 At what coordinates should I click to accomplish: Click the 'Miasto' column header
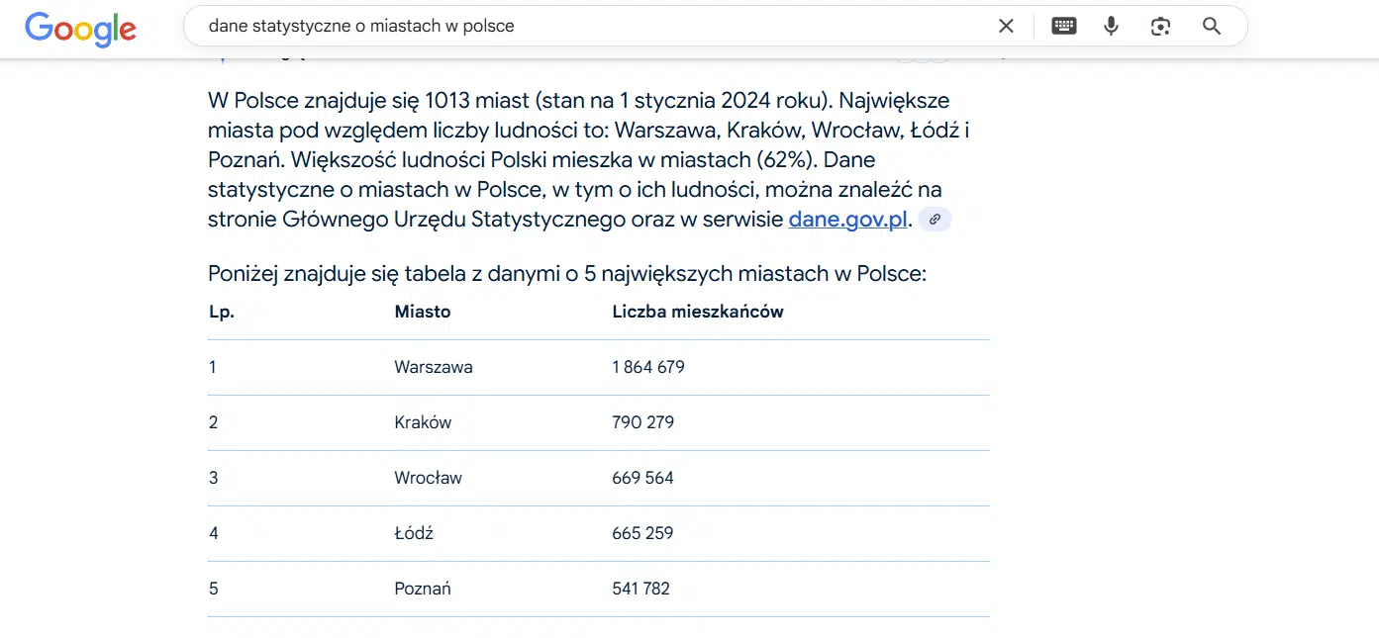pos(423,312)
